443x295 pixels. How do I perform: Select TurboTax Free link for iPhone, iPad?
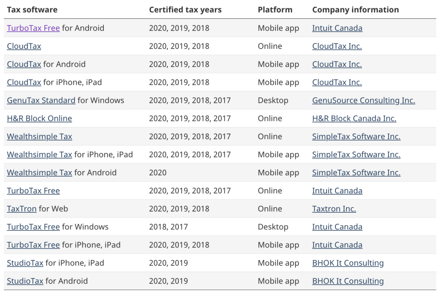(33, 245)
